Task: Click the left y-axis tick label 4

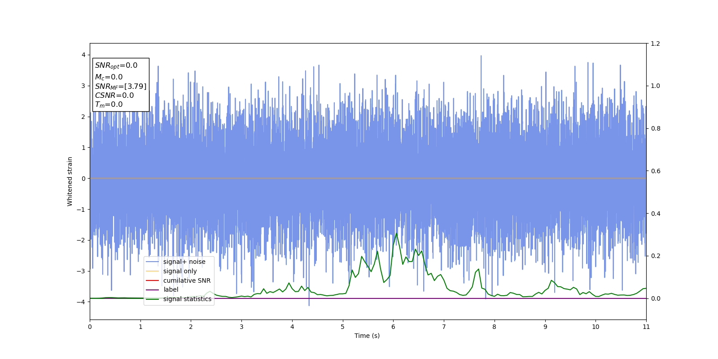Action: [x=83, y=55]
